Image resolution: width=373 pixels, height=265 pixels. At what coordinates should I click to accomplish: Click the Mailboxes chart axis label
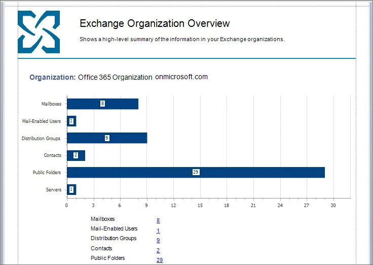click(x=51, y=104)
